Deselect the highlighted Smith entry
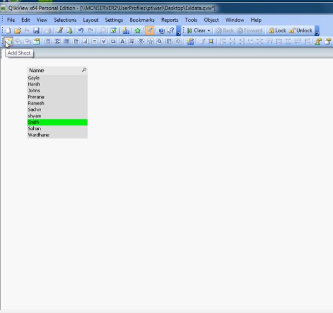The image size is (333, 313). [57, 122]
